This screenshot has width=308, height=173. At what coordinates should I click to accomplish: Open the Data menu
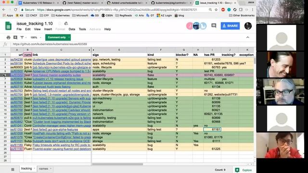(x=72, y=29)
